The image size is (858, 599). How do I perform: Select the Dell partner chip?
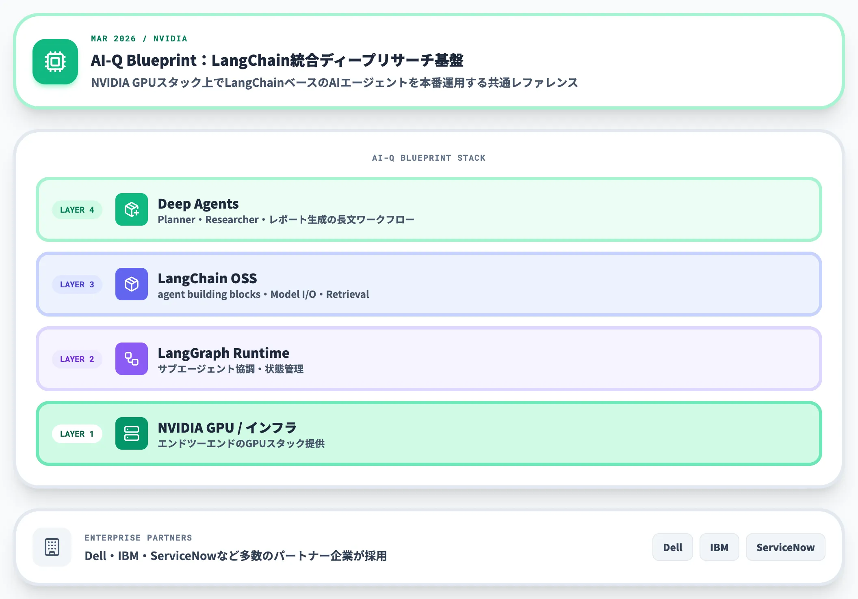[x=673, y=547]
